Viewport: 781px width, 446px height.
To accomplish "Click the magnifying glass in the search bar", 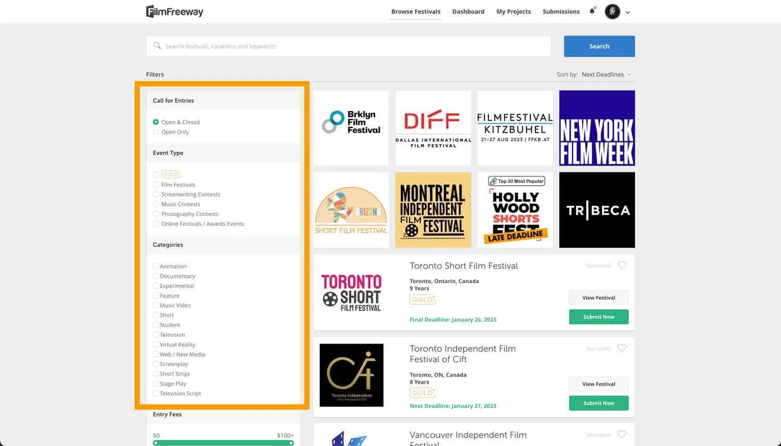I will (157, 46).
